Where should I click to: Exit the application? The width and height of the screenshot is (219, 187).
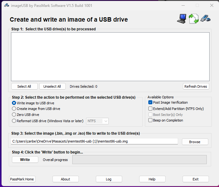click(195, 179)
